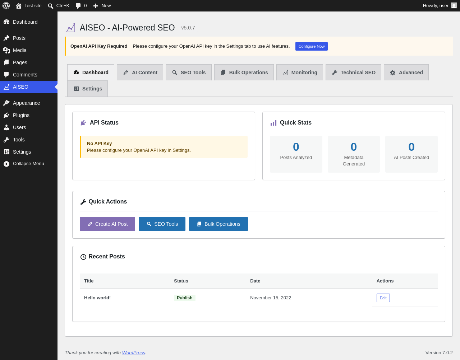Select the Bulk Operations tab
Screen dimensions: 460x360
click(244, 73)
